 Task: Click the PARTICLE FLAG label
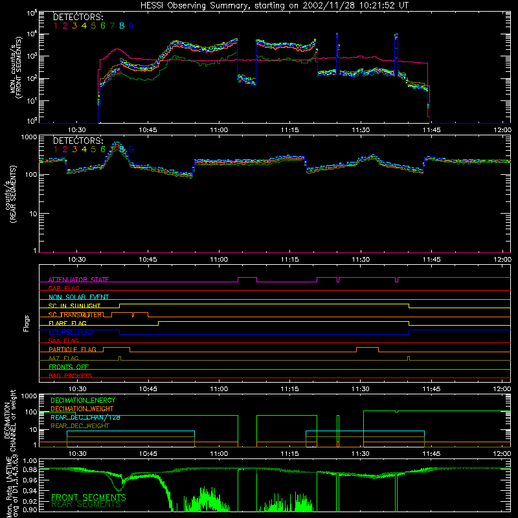[73, 349]
